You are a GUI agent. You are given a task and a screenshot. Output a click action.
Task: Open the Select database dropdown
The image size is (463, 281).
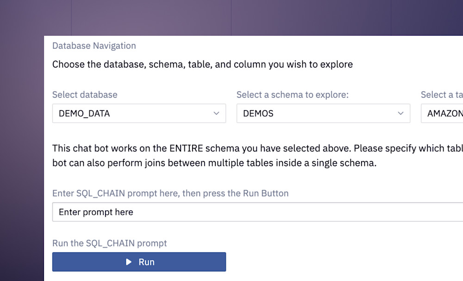coord(139,113)
